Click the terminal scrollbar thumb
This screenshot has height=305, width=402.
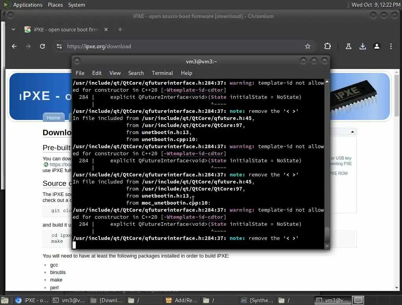(x=327, y=235)
